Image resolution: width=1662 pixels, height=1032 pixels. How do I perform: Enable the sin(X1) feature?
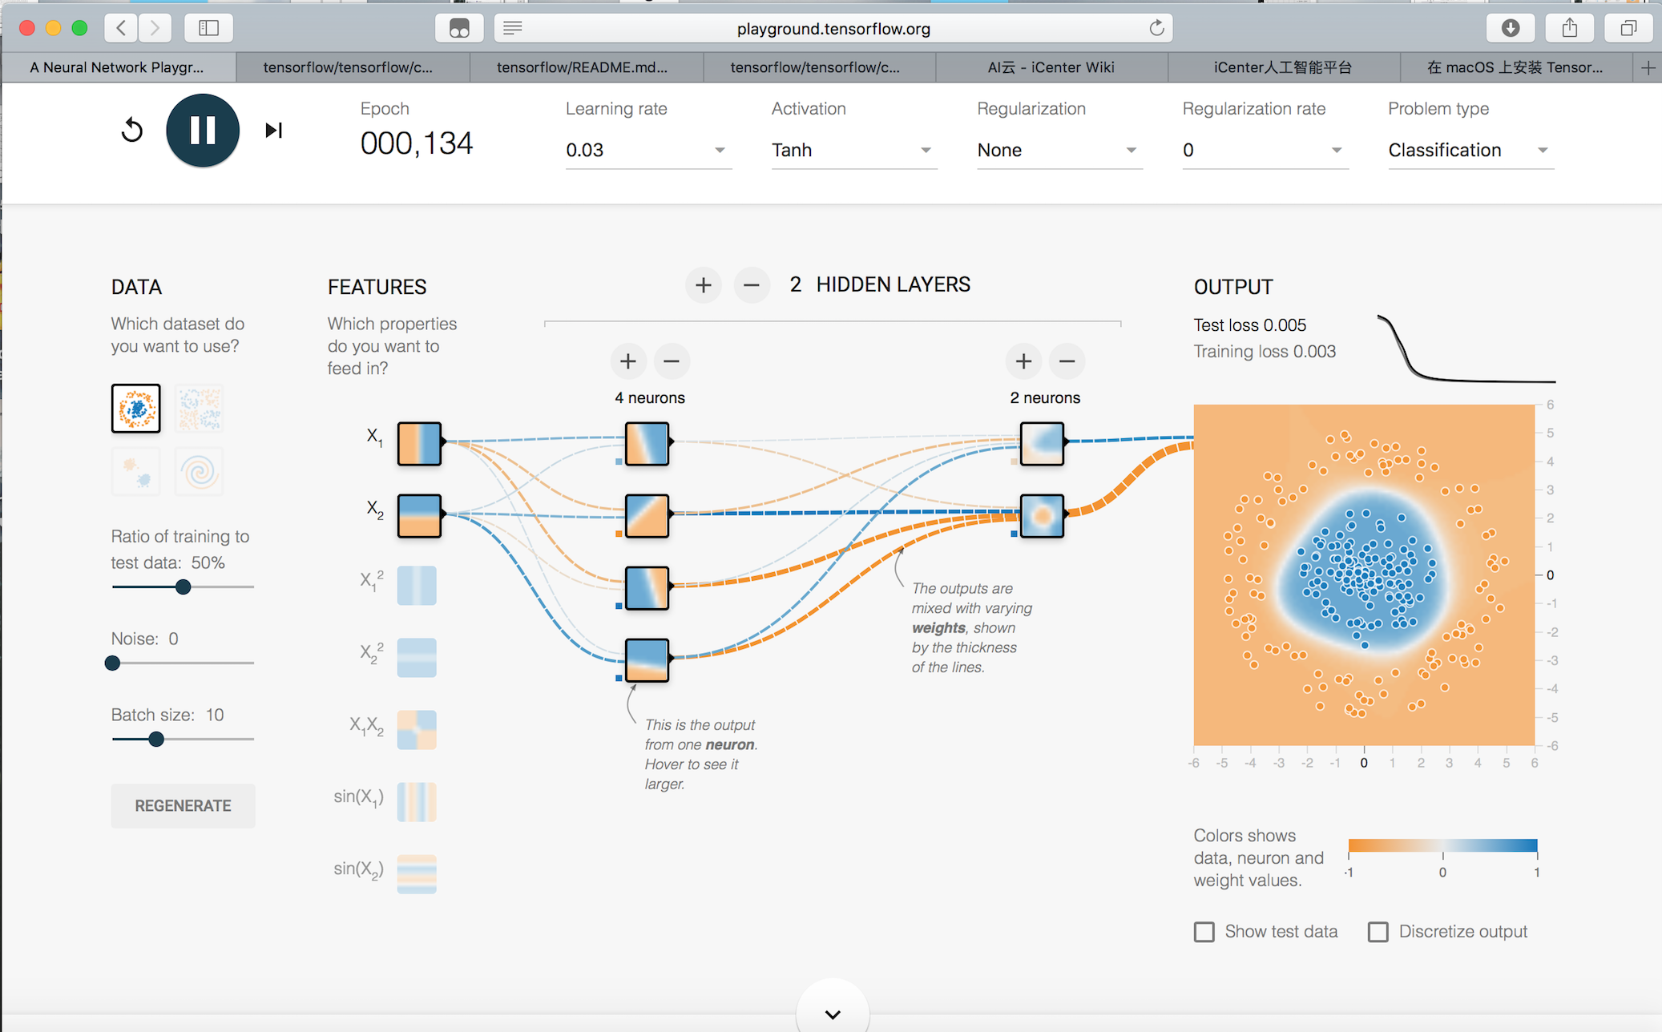pyautogui.click(x=417, y=802)
